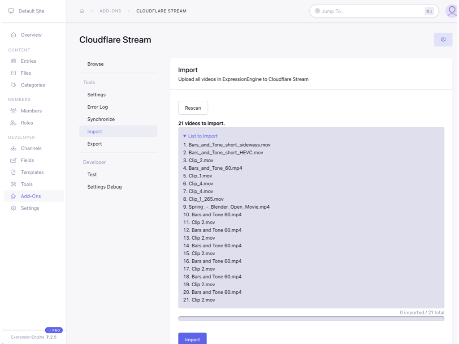Click the Members people icon in the sidebar
Viewport: 459px width, 344px height.
(13, 111)
